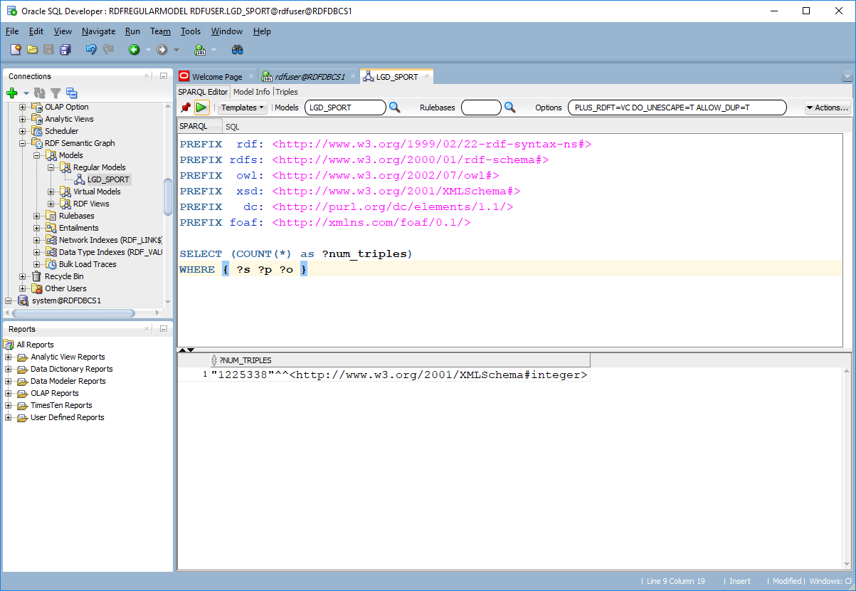Open dropdown arrow next to Forward button
This screenshot has height=591, width=856.
(x=176, y=50)
